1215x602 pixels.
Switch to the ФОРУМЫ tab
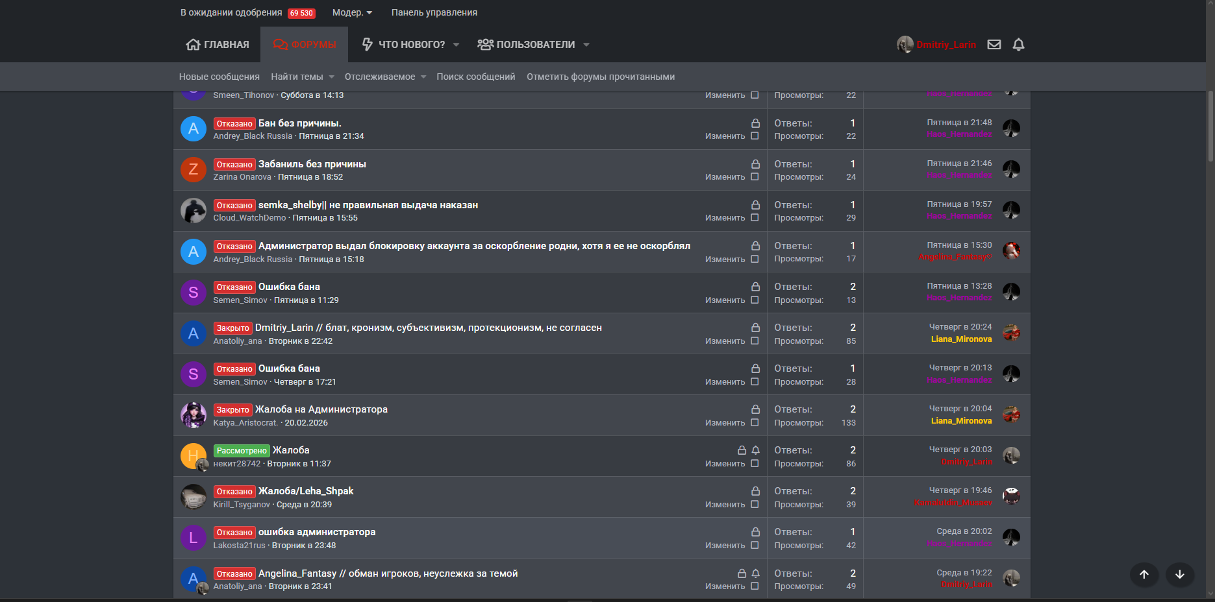[x=305, y=45]
